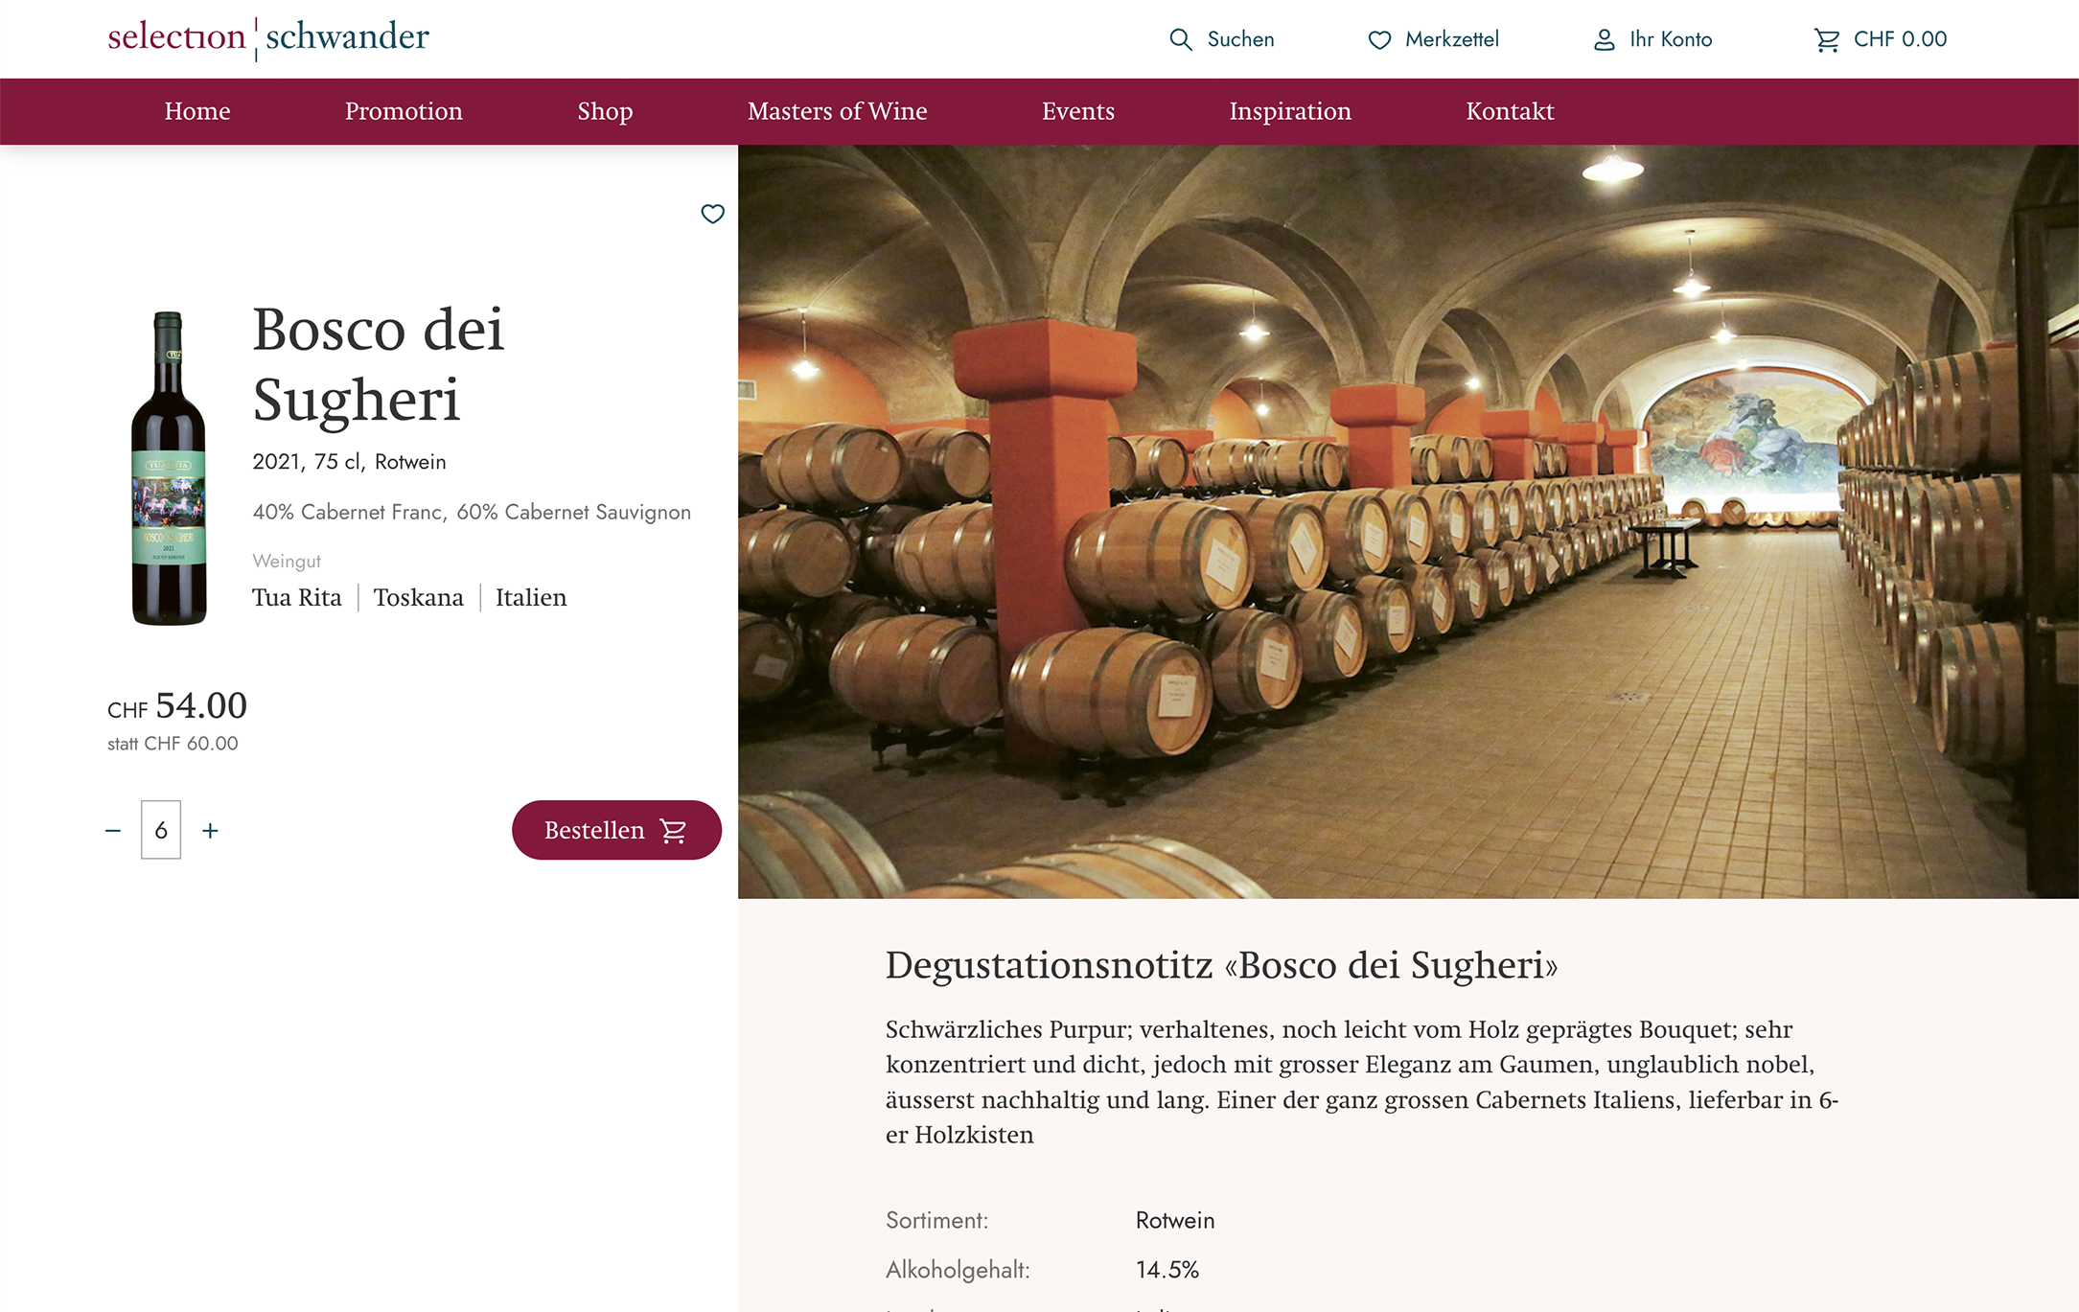This screenshot has height=1312, width=2079.
Task: Click the Suchen search link text
Action: click(1240, 39)
